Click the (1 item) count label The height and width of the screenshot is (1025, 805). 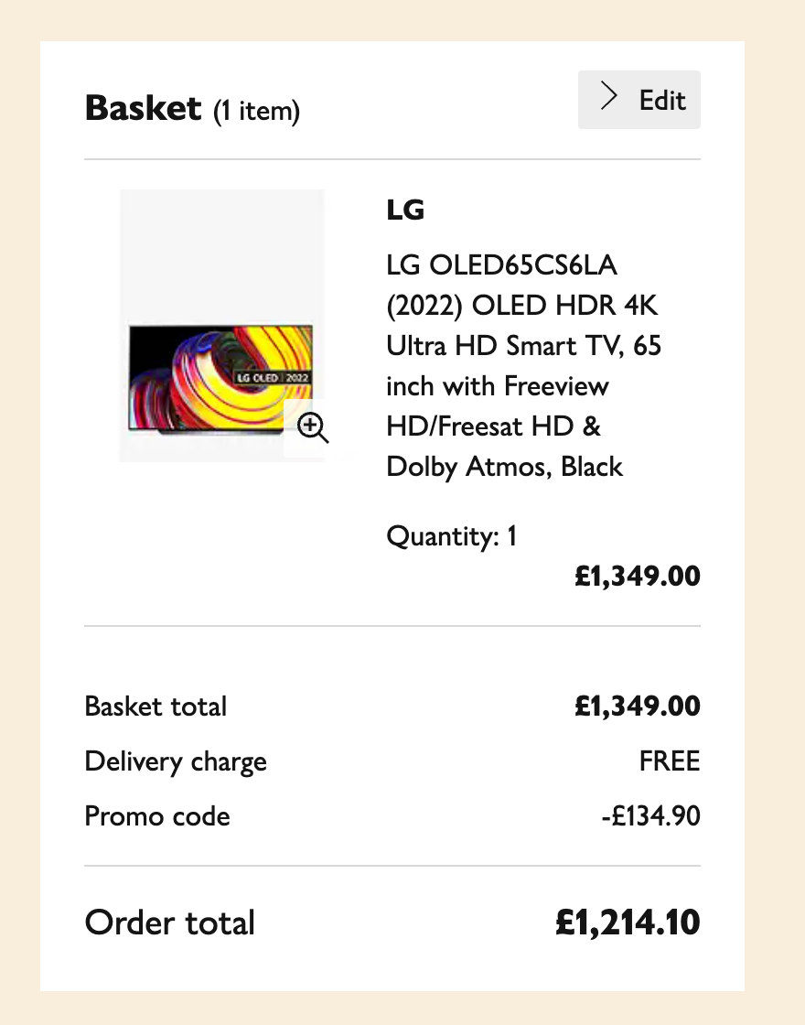pos(256,113)
